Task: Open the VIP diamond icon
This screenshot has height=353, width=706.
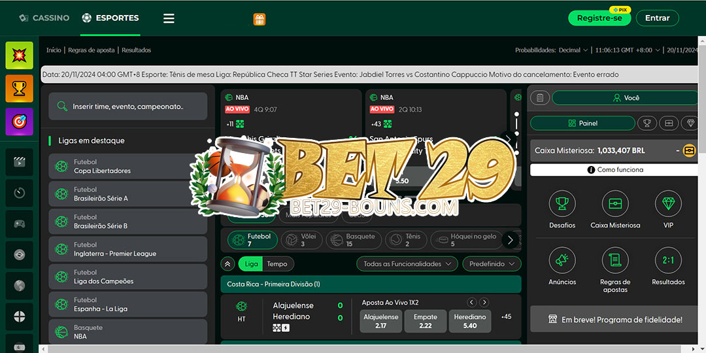Action: coord(668,203)
